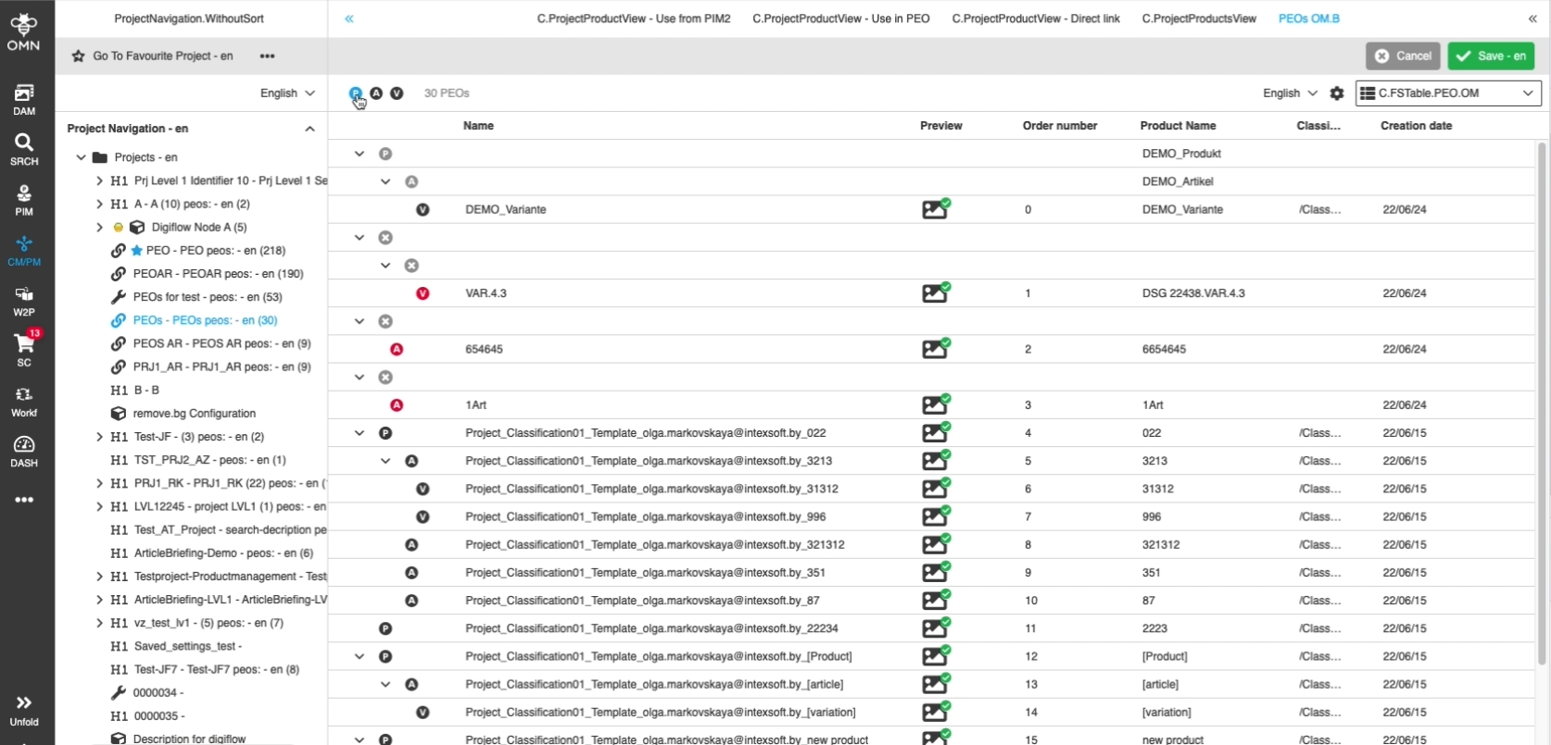
Task: Click the Cancel button
Action: tap(1402, 56)
